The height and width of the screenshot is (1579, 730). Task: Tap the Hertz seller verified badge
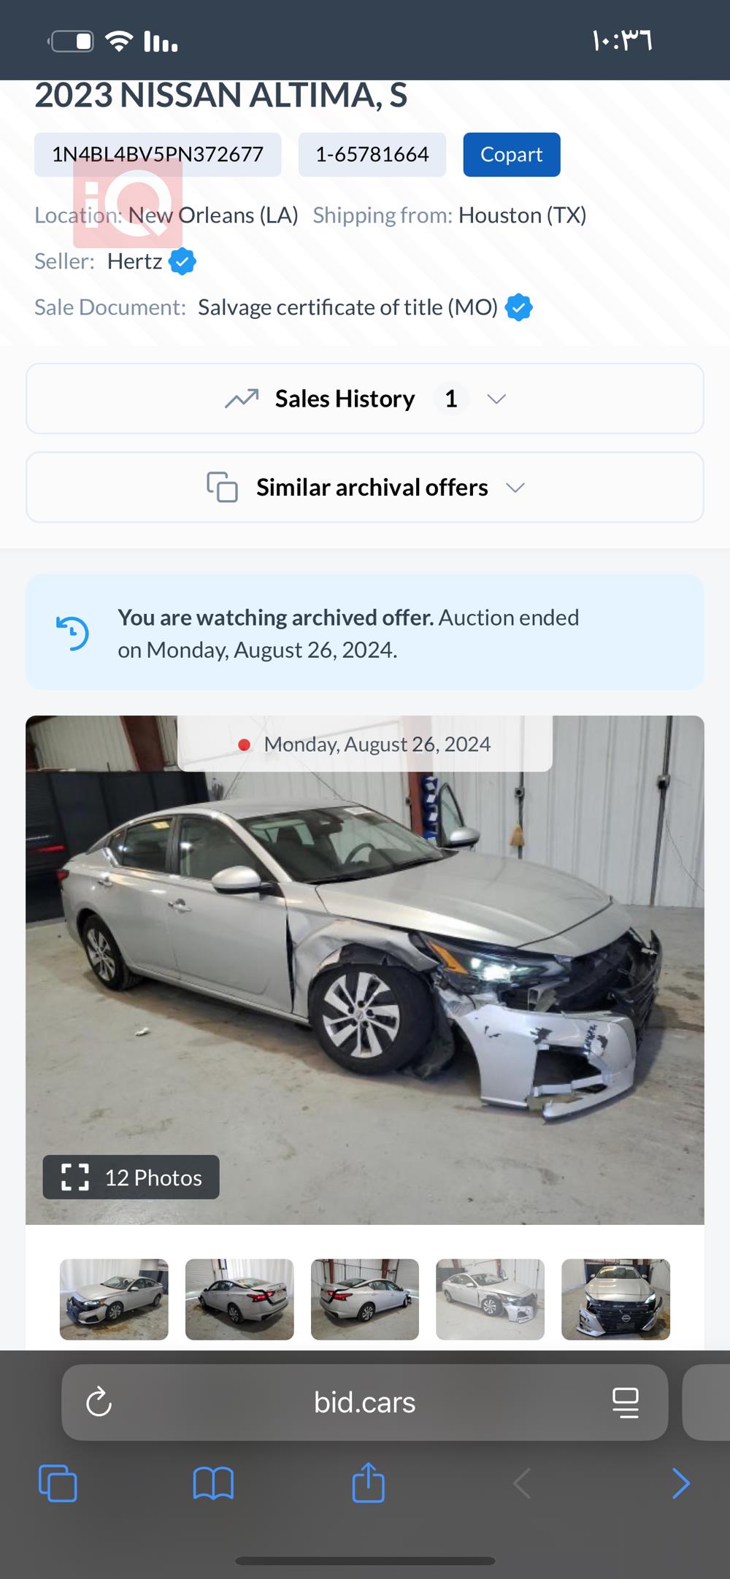[x=182, y=261]
